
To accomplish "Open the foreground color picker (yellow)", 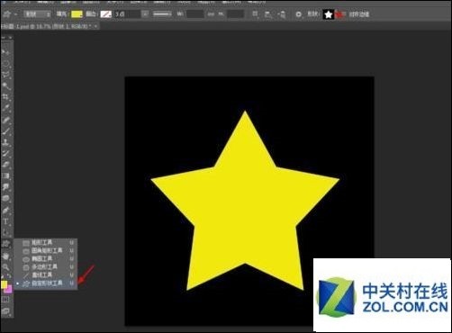I will pos(4,284).
